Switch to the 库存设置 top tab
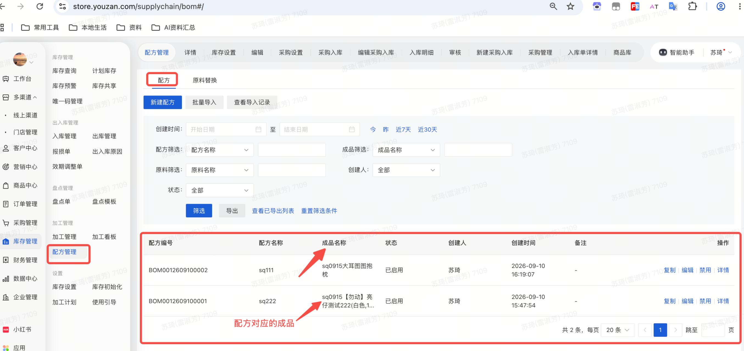This screenshot has height=351, width=744. click(x=224, y=52)
